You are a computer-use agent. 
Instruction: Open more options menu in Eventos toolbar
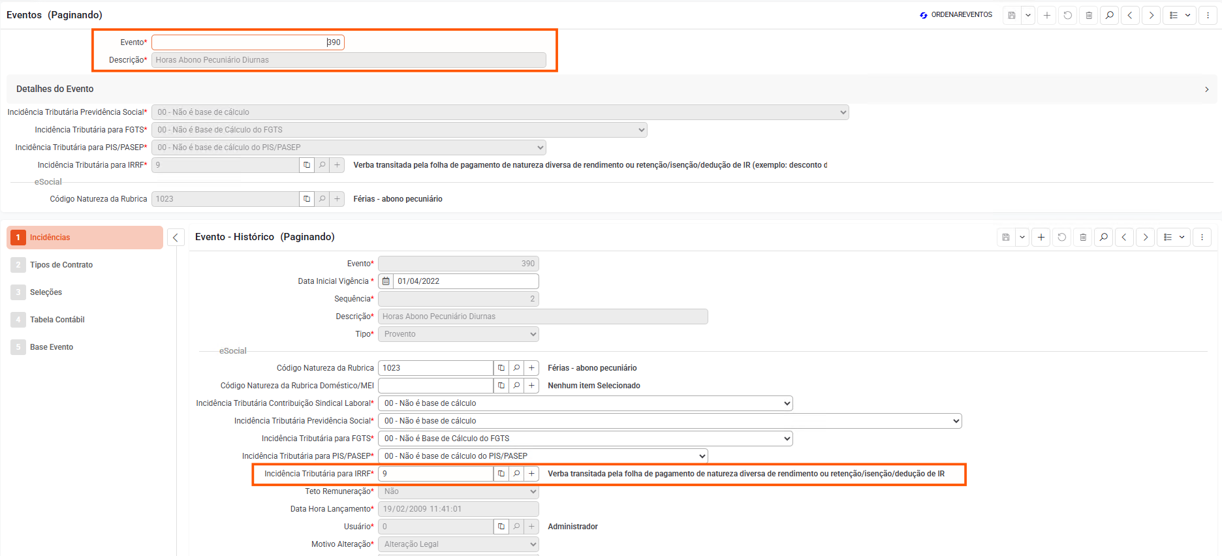pos(1208,15)
